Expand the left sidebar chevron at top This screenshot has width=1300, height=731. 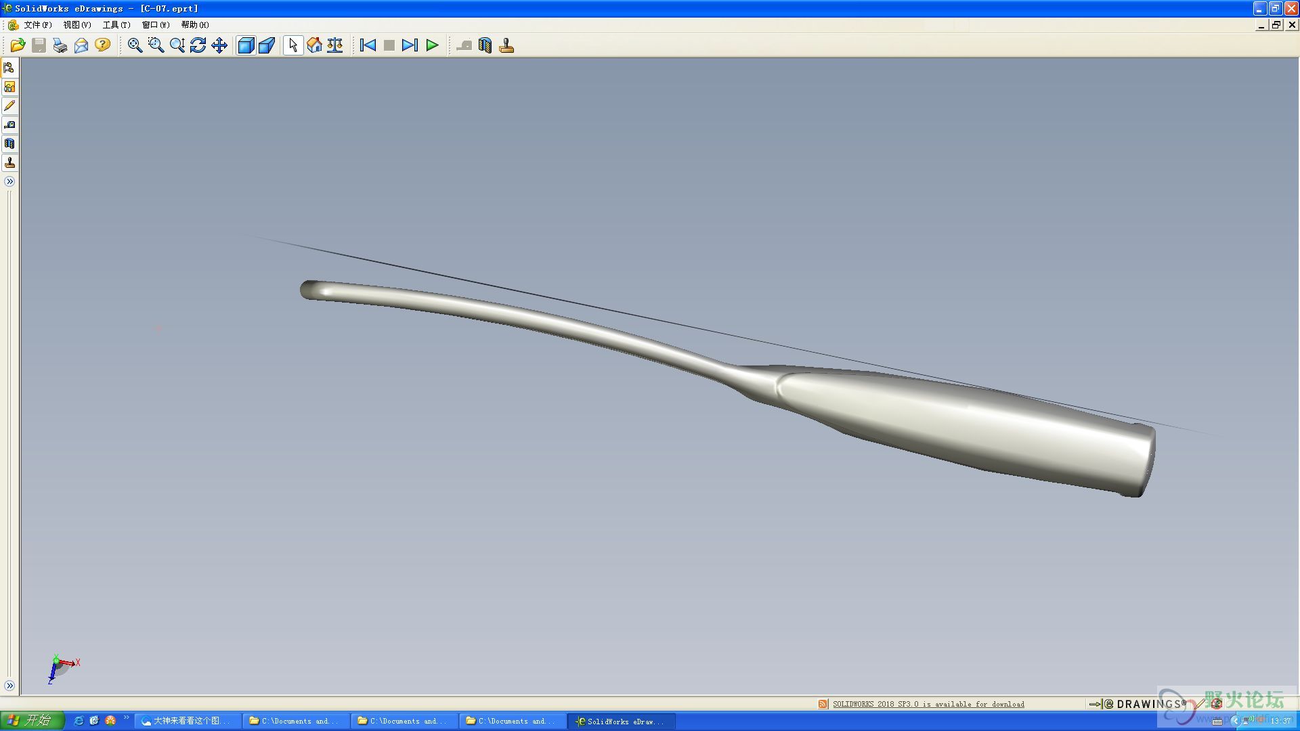[x=9, y=181]
